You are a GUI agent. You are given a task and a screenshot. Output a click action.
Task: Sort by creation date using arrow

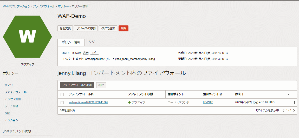289,94
